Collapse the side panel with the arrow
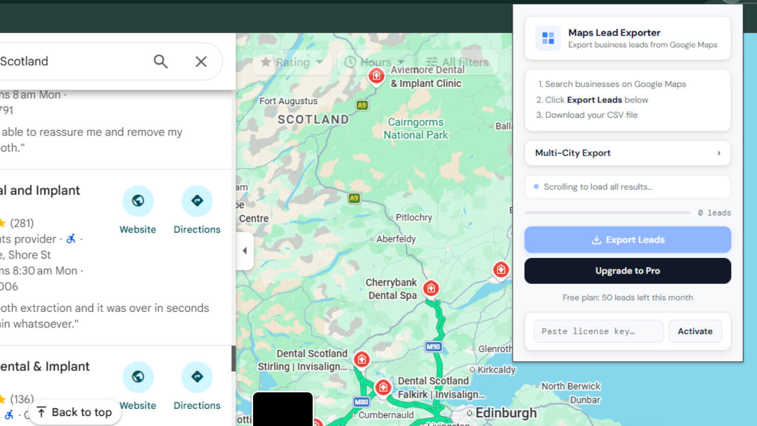The image size is (757, 426). (245, 251)
